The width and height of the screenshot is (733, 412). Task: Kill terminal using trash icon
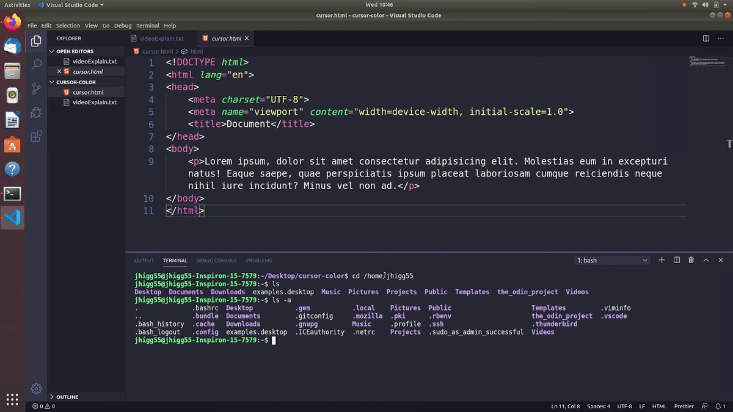coord(691,260)
